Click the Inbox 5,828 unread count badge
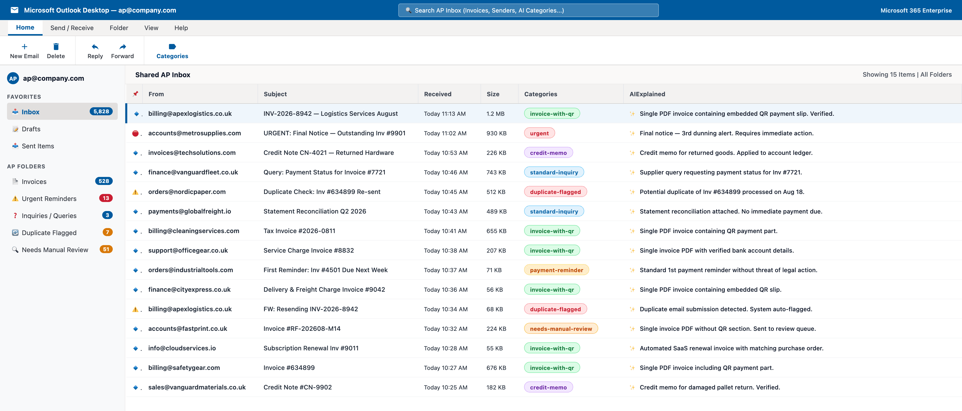 click(101, 111)
